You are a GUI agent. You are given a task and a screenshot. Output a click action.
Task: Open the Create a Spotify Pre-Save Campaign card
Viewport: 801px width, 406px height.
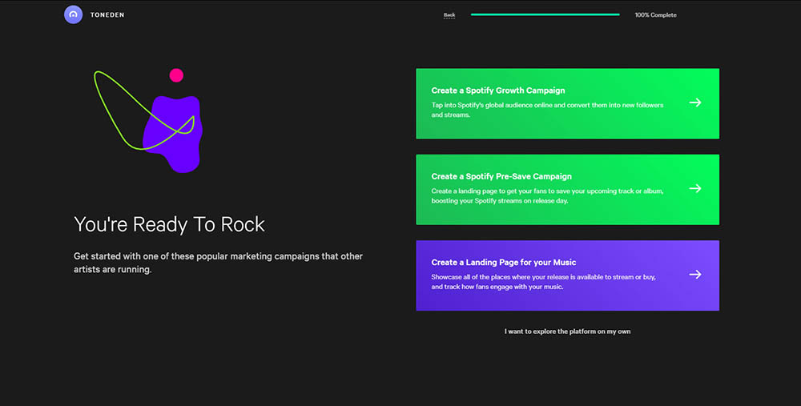click(568, 190)
